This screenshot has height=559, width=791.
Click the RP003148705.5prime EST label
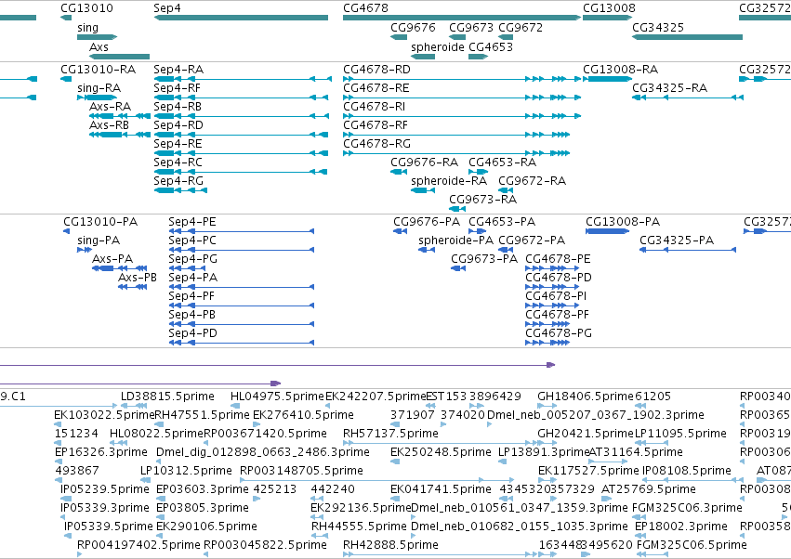coord(301,471)
